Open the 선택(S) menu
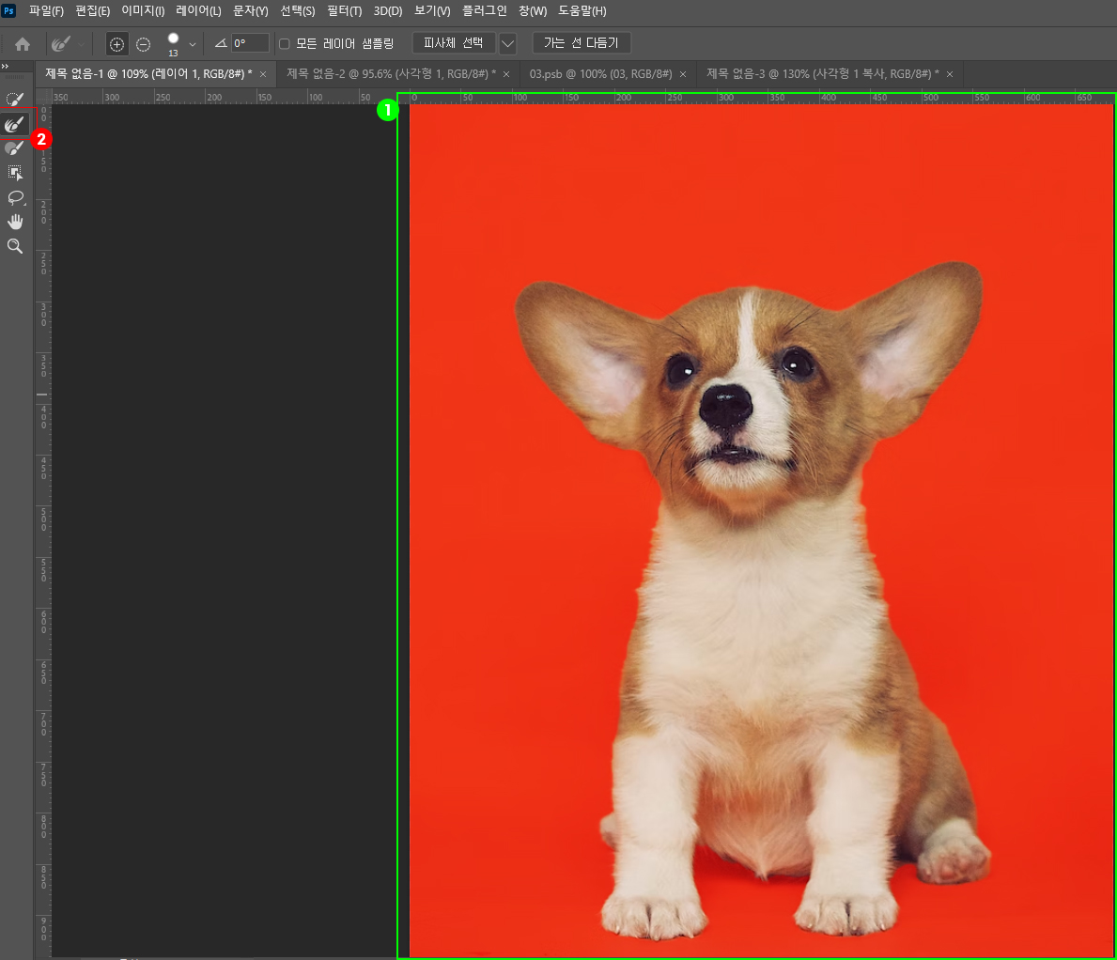This screenshot has width=1117, height=960. coord(297,11)
